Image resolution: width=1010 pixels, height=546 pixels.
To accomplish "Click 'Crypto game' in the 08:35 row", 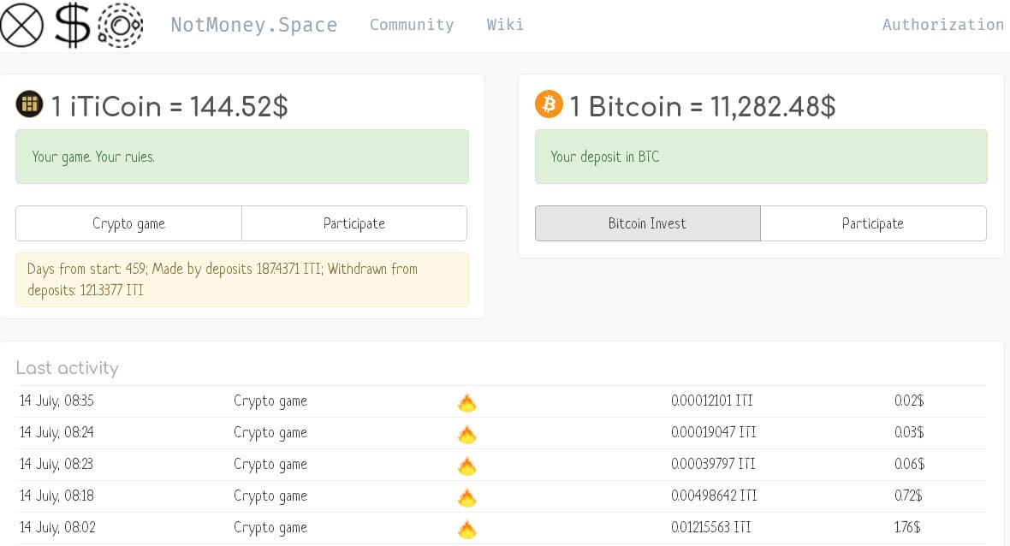I will (270, 401).
